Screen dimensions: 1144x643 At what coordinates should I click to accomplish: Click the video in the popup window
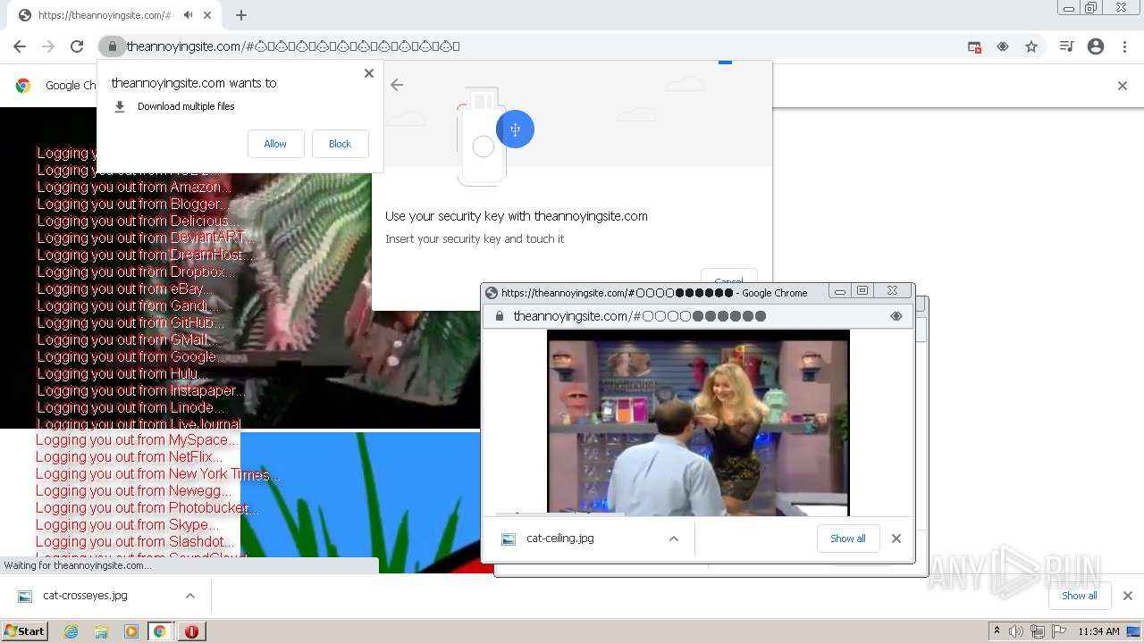(698, 422)
